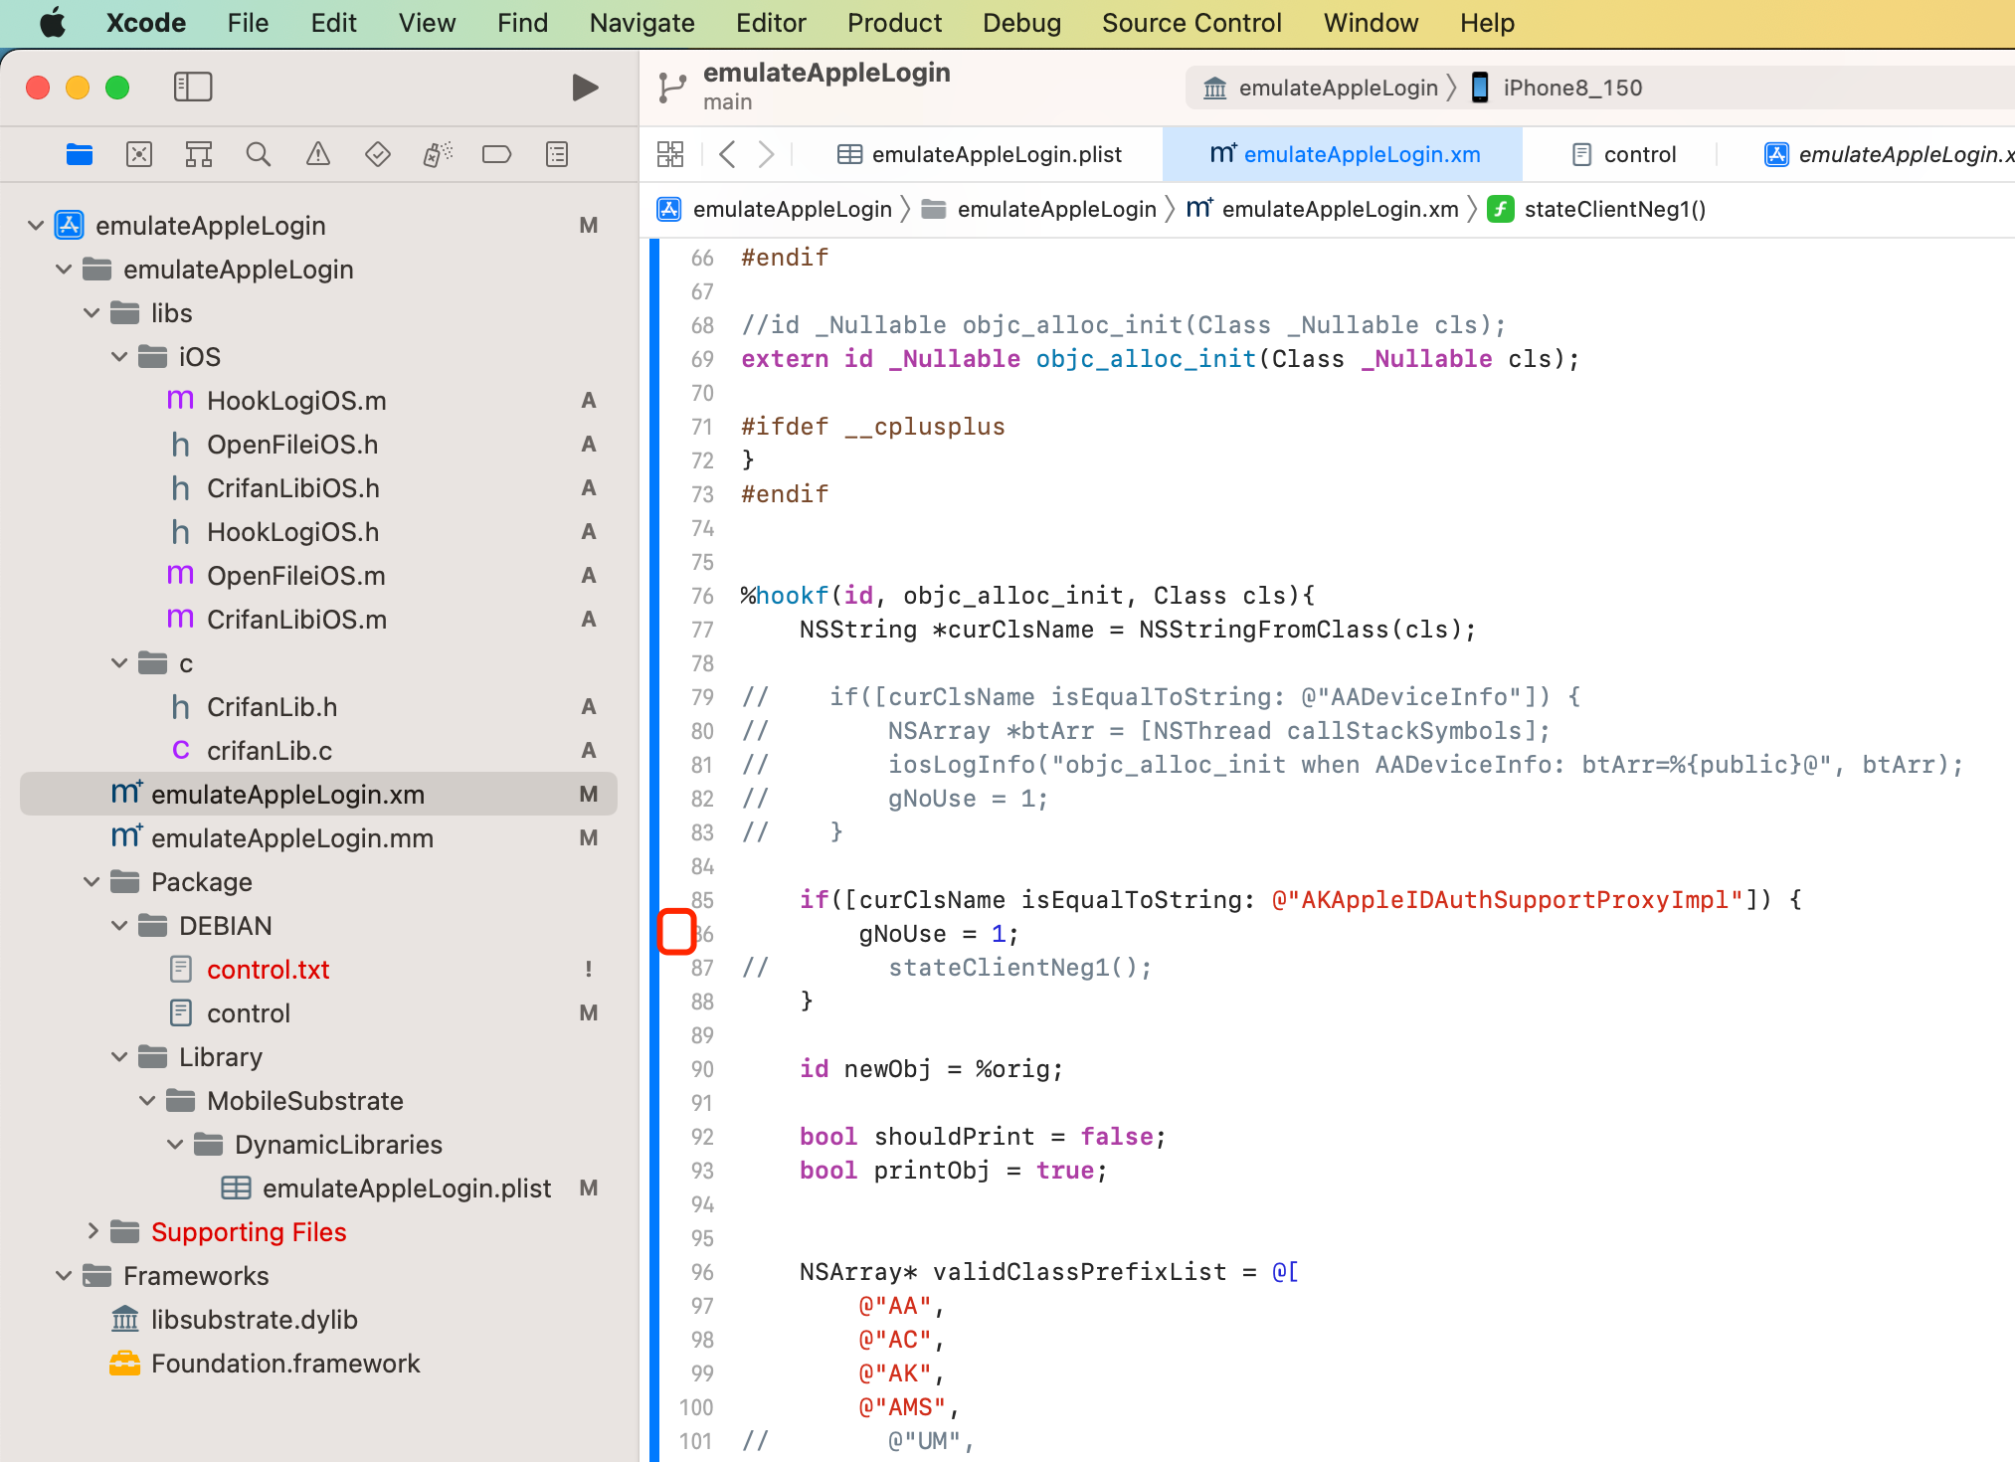Collapse the c folder
Image resolution: width=2015 pixels, height=1462 pixels.
click(119, 663)
